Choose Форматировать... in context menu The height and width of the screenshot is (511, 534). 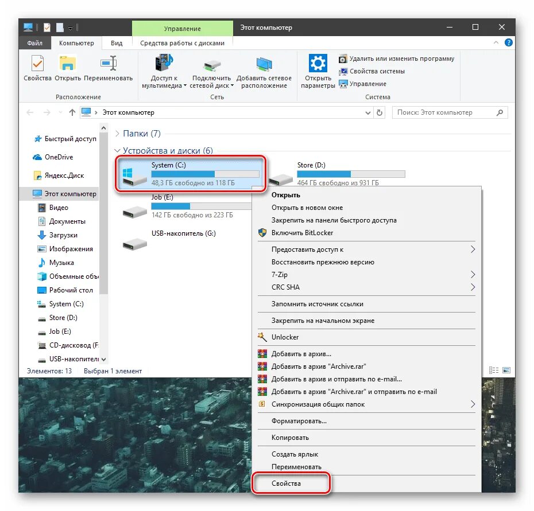pos(366,421)
